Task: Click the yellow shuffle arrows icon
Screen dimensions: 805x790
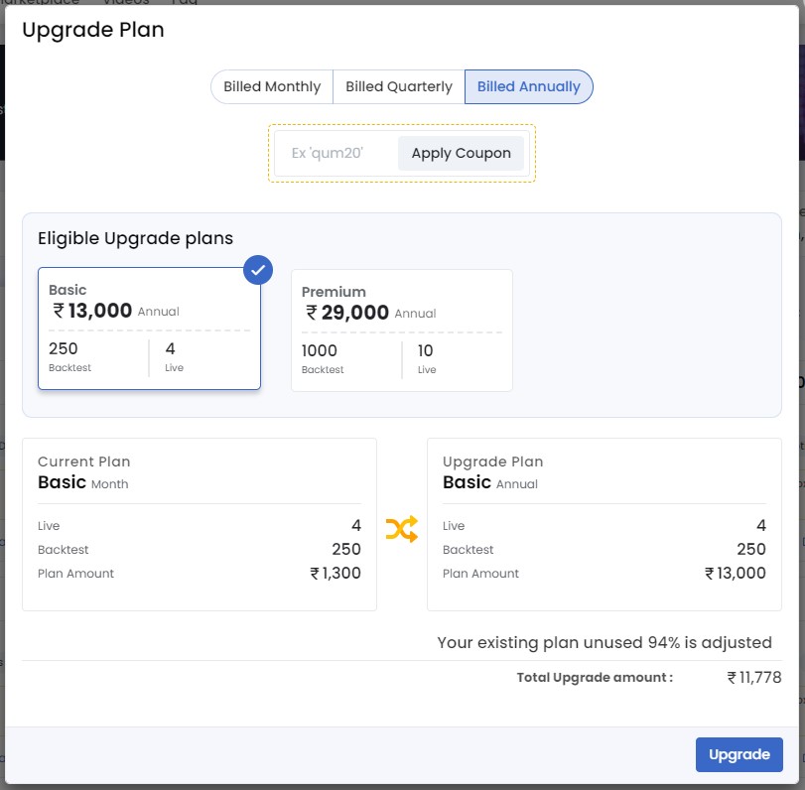Action: [x=401, y=529]
